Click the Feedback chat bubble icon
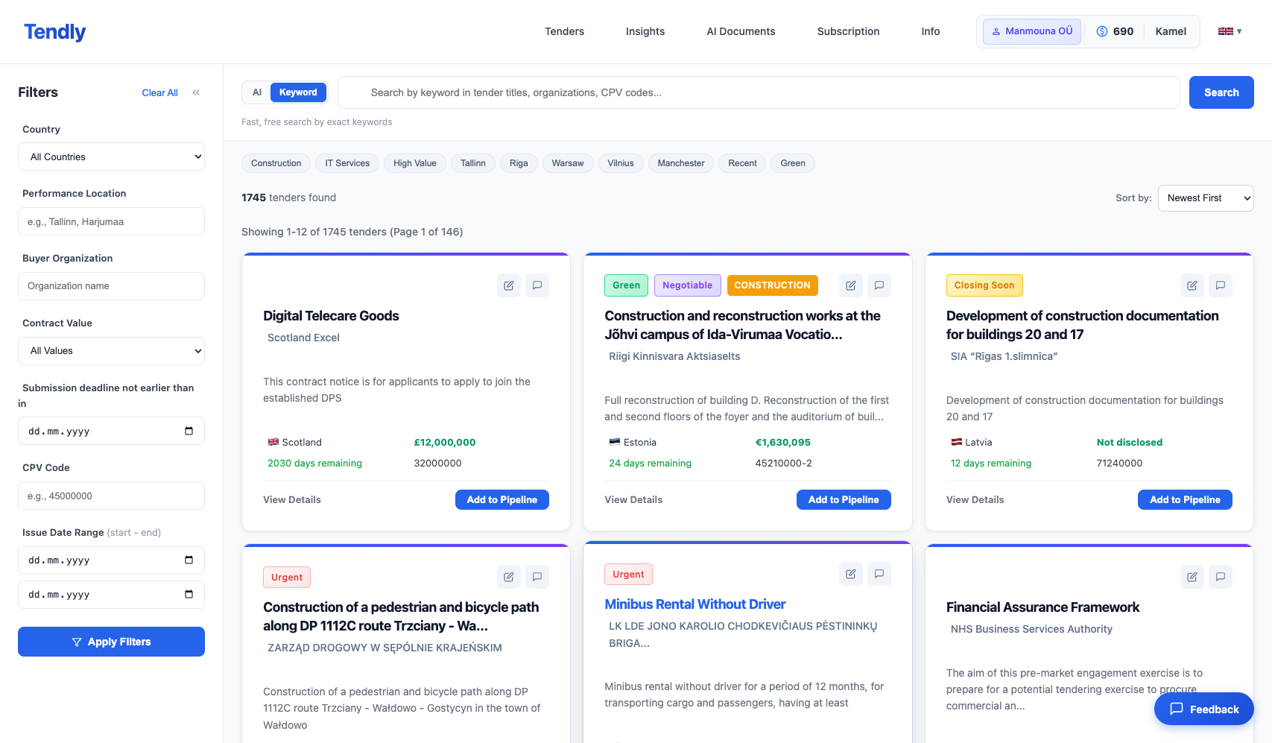The image size is (1272, 743). point(1175,709)
